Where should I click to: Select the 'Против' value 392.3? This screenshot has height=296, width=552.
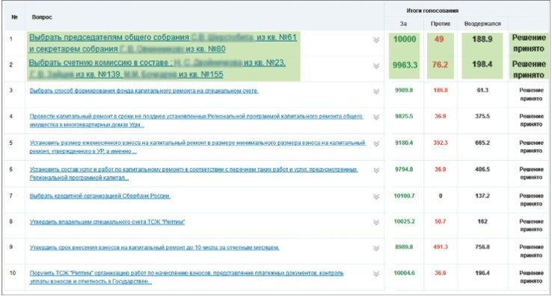[441, 143]
